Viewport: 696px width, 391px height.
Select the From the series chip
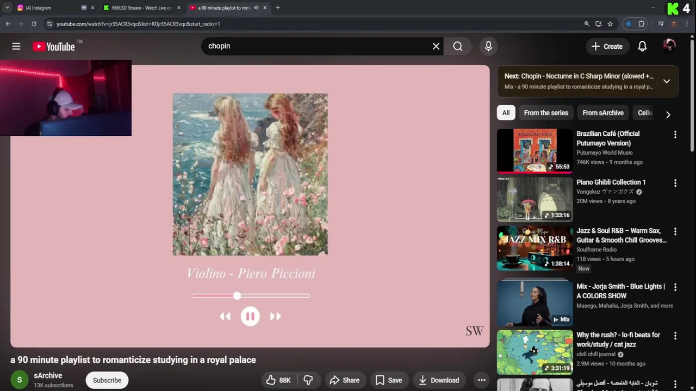tap(546, 113)
